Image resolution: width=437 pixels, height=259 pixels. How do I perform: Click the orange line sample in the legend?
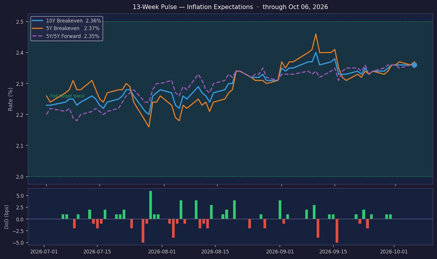(38, 28)
